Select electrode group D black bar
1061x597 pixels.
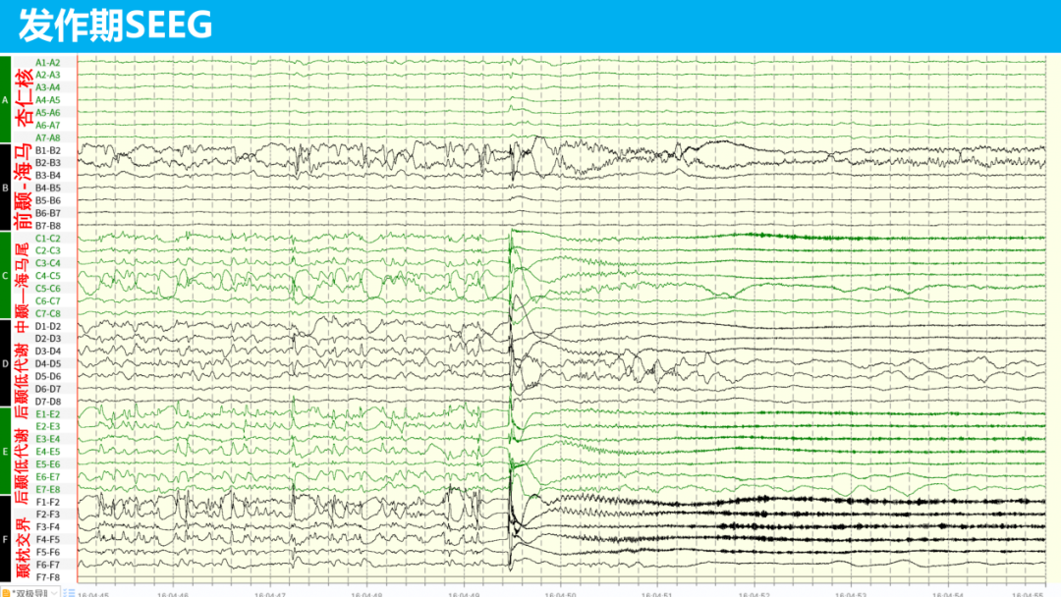6,363
